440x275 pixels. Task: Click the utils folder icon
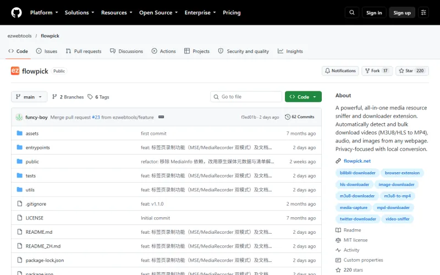20,189
